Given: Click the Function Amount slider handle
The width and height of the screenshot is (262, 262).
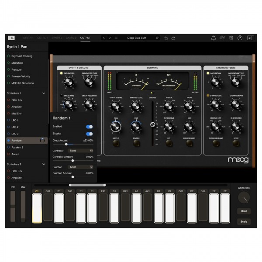Looking at the screenshot, I should [x=72, y=177].
